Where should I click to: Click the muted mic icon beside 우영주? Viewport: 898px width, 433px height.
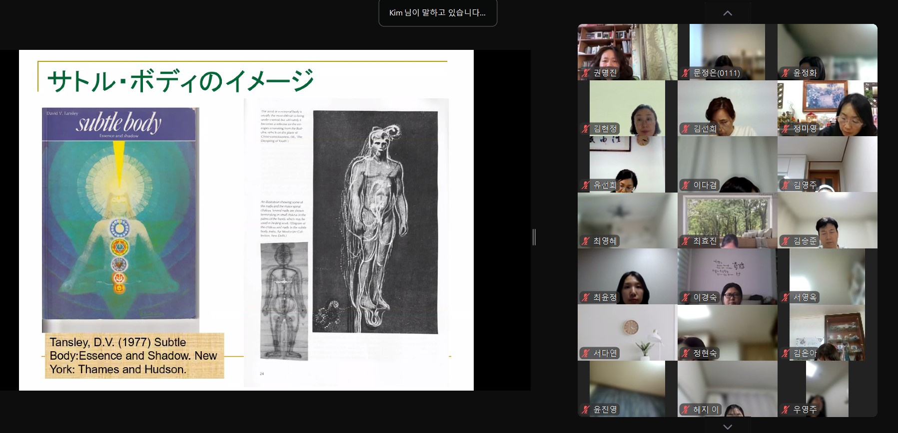(786, 410)
